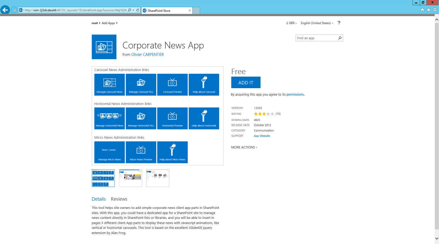Click the Help about Horizontal tile
This screenshot has width=439, height=244.
tap(204, 118)
